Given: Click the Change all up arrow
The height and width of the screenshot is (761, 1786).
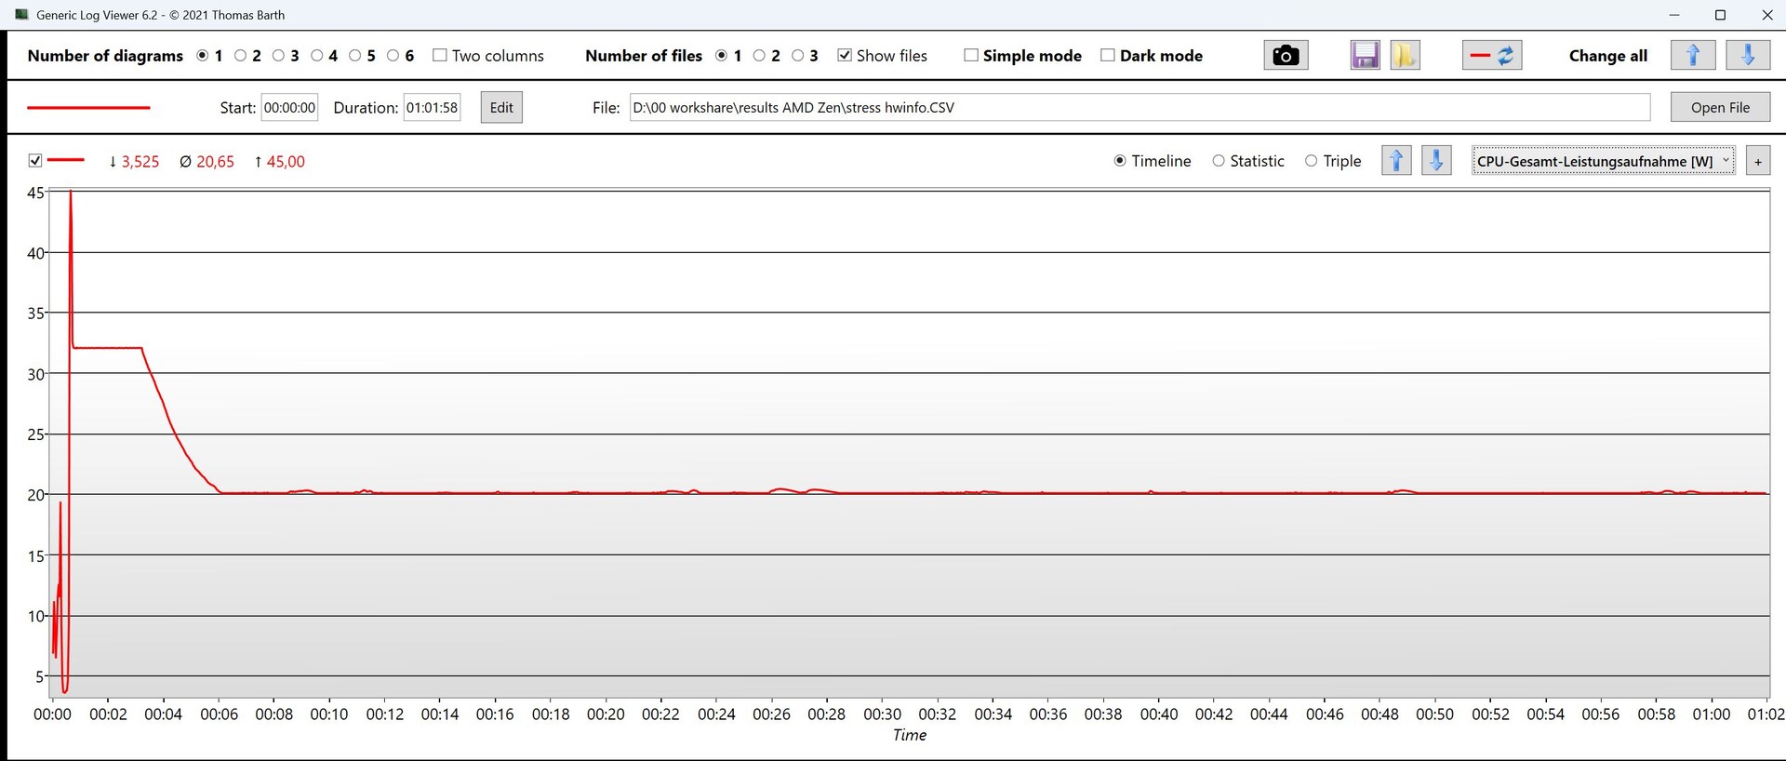Looking at the screenshot, I should (x=1692, y=56).
